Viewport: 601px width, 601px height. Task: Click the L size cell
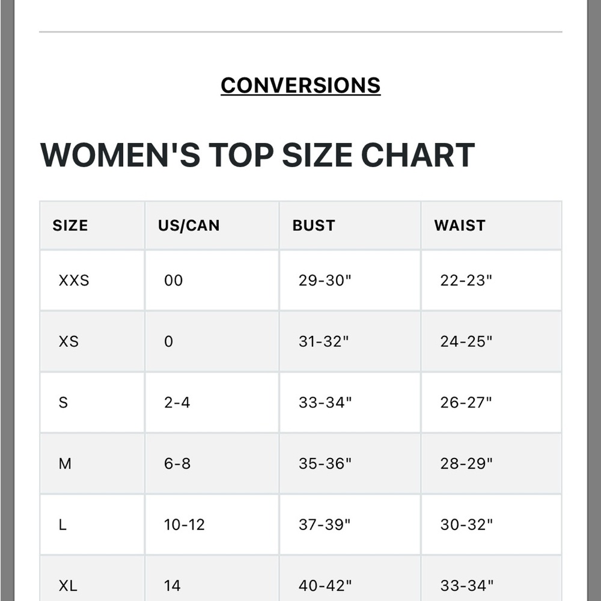tap(92, 524)
